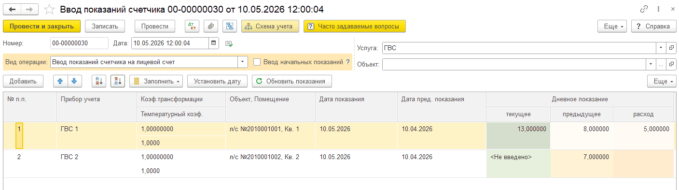
Task: Open the table Еще menu
Action: (662, 81)
